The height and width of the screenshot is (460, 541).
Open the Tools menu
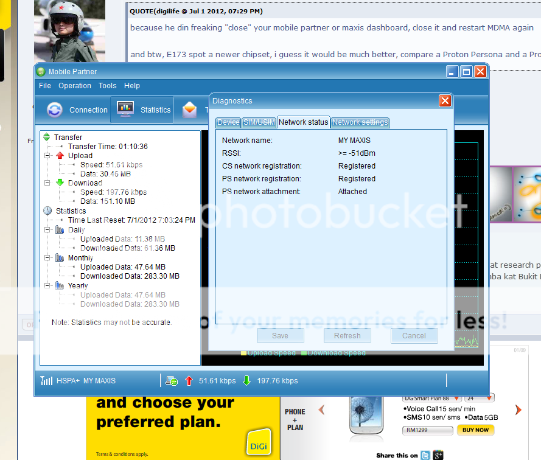tap(107, 86)
